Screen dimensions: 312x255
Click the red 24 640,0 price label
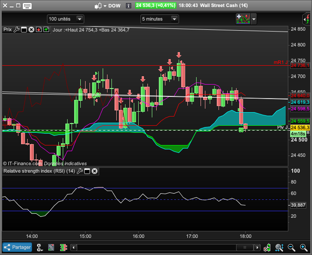(300, 96)
